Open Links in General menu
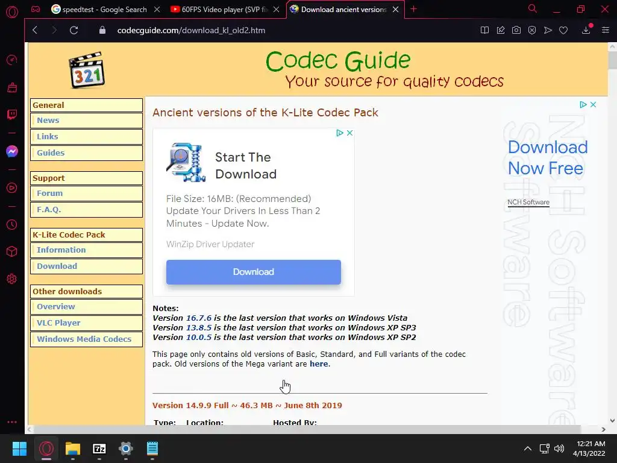The width and height of the screenshot is (617, 463). pyautogui.click(x=87, y=137)
